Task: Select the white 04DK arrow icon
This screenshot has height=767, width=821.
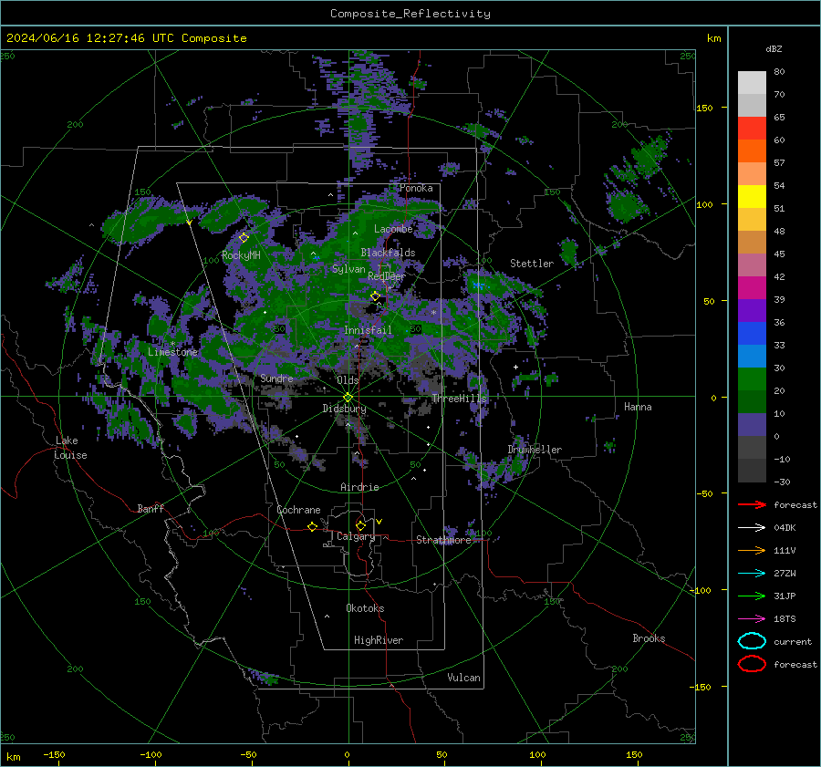Action: 752,527
